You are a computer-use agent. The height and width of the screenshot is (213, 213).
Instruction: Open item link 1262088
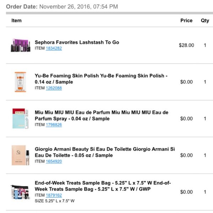coord(54,88)
